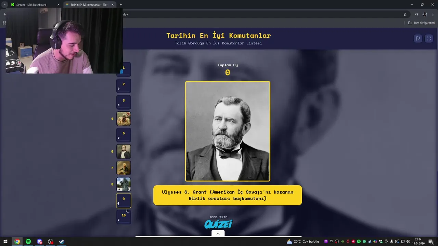Open Steam from the taskbar
This screenshot has height=246, width=438.
[62, 242]
